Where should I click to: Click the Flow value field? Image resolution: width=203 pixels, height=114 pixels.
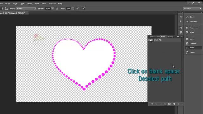pos(69,9)
